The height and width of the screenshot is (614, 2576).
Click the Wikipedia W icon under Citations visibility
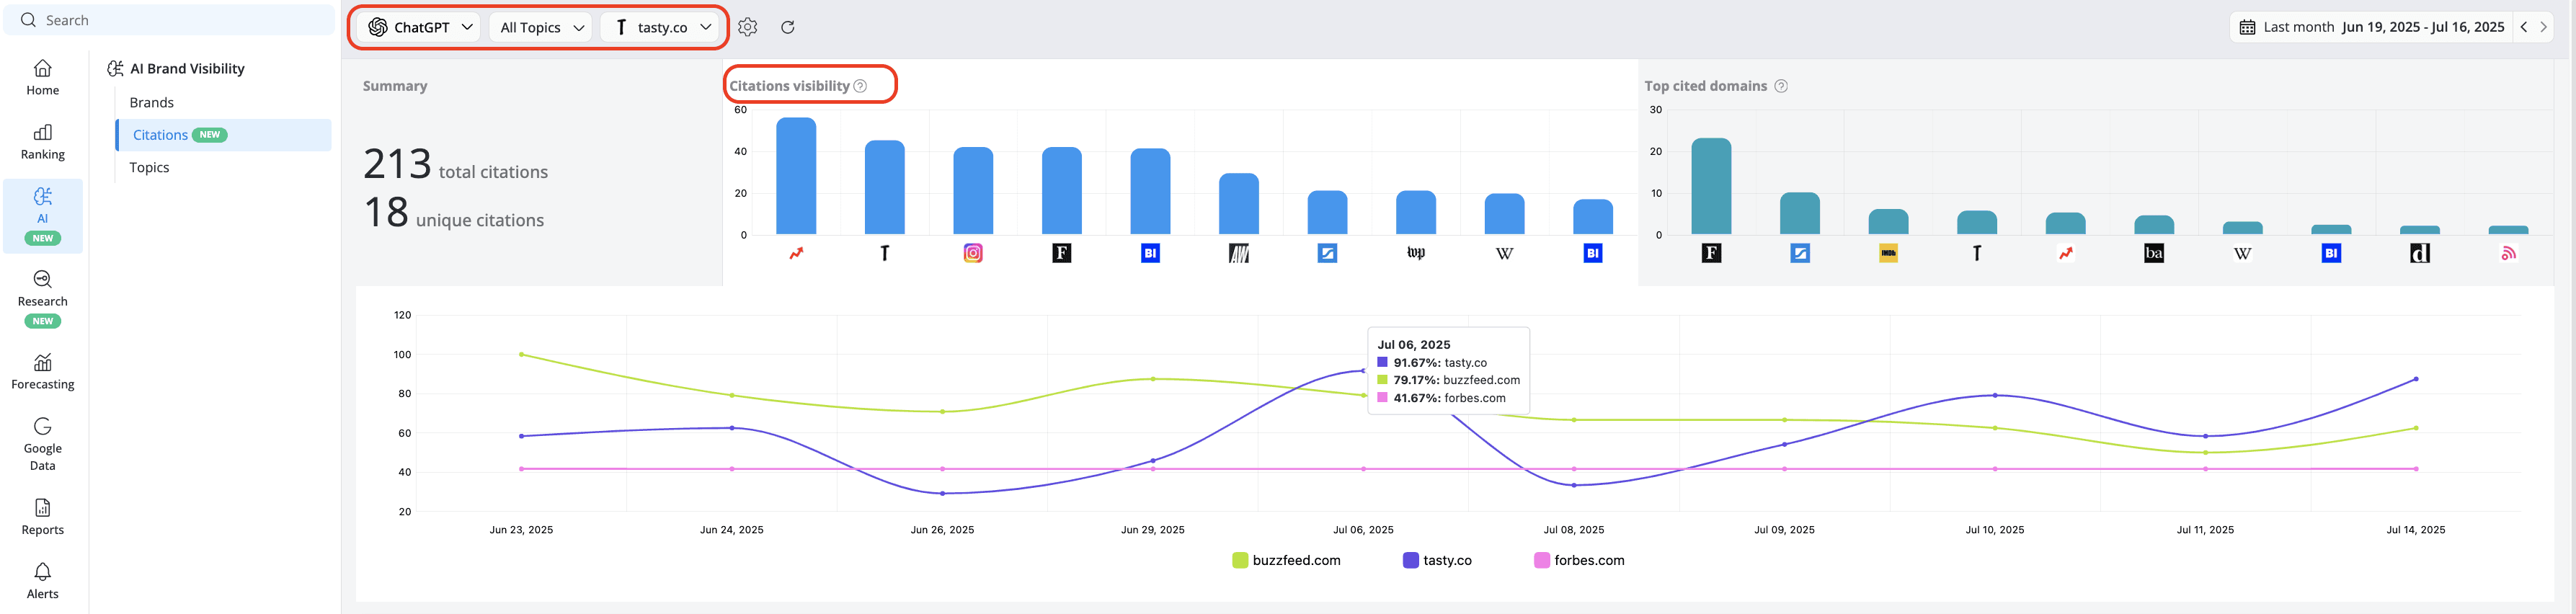click(1504, 253)
